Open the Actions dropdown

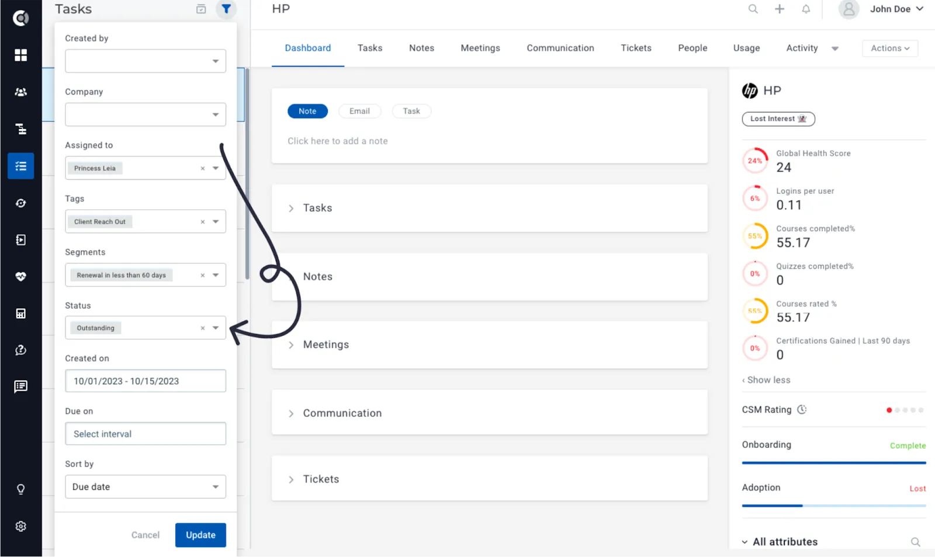(x=890, y=48)
